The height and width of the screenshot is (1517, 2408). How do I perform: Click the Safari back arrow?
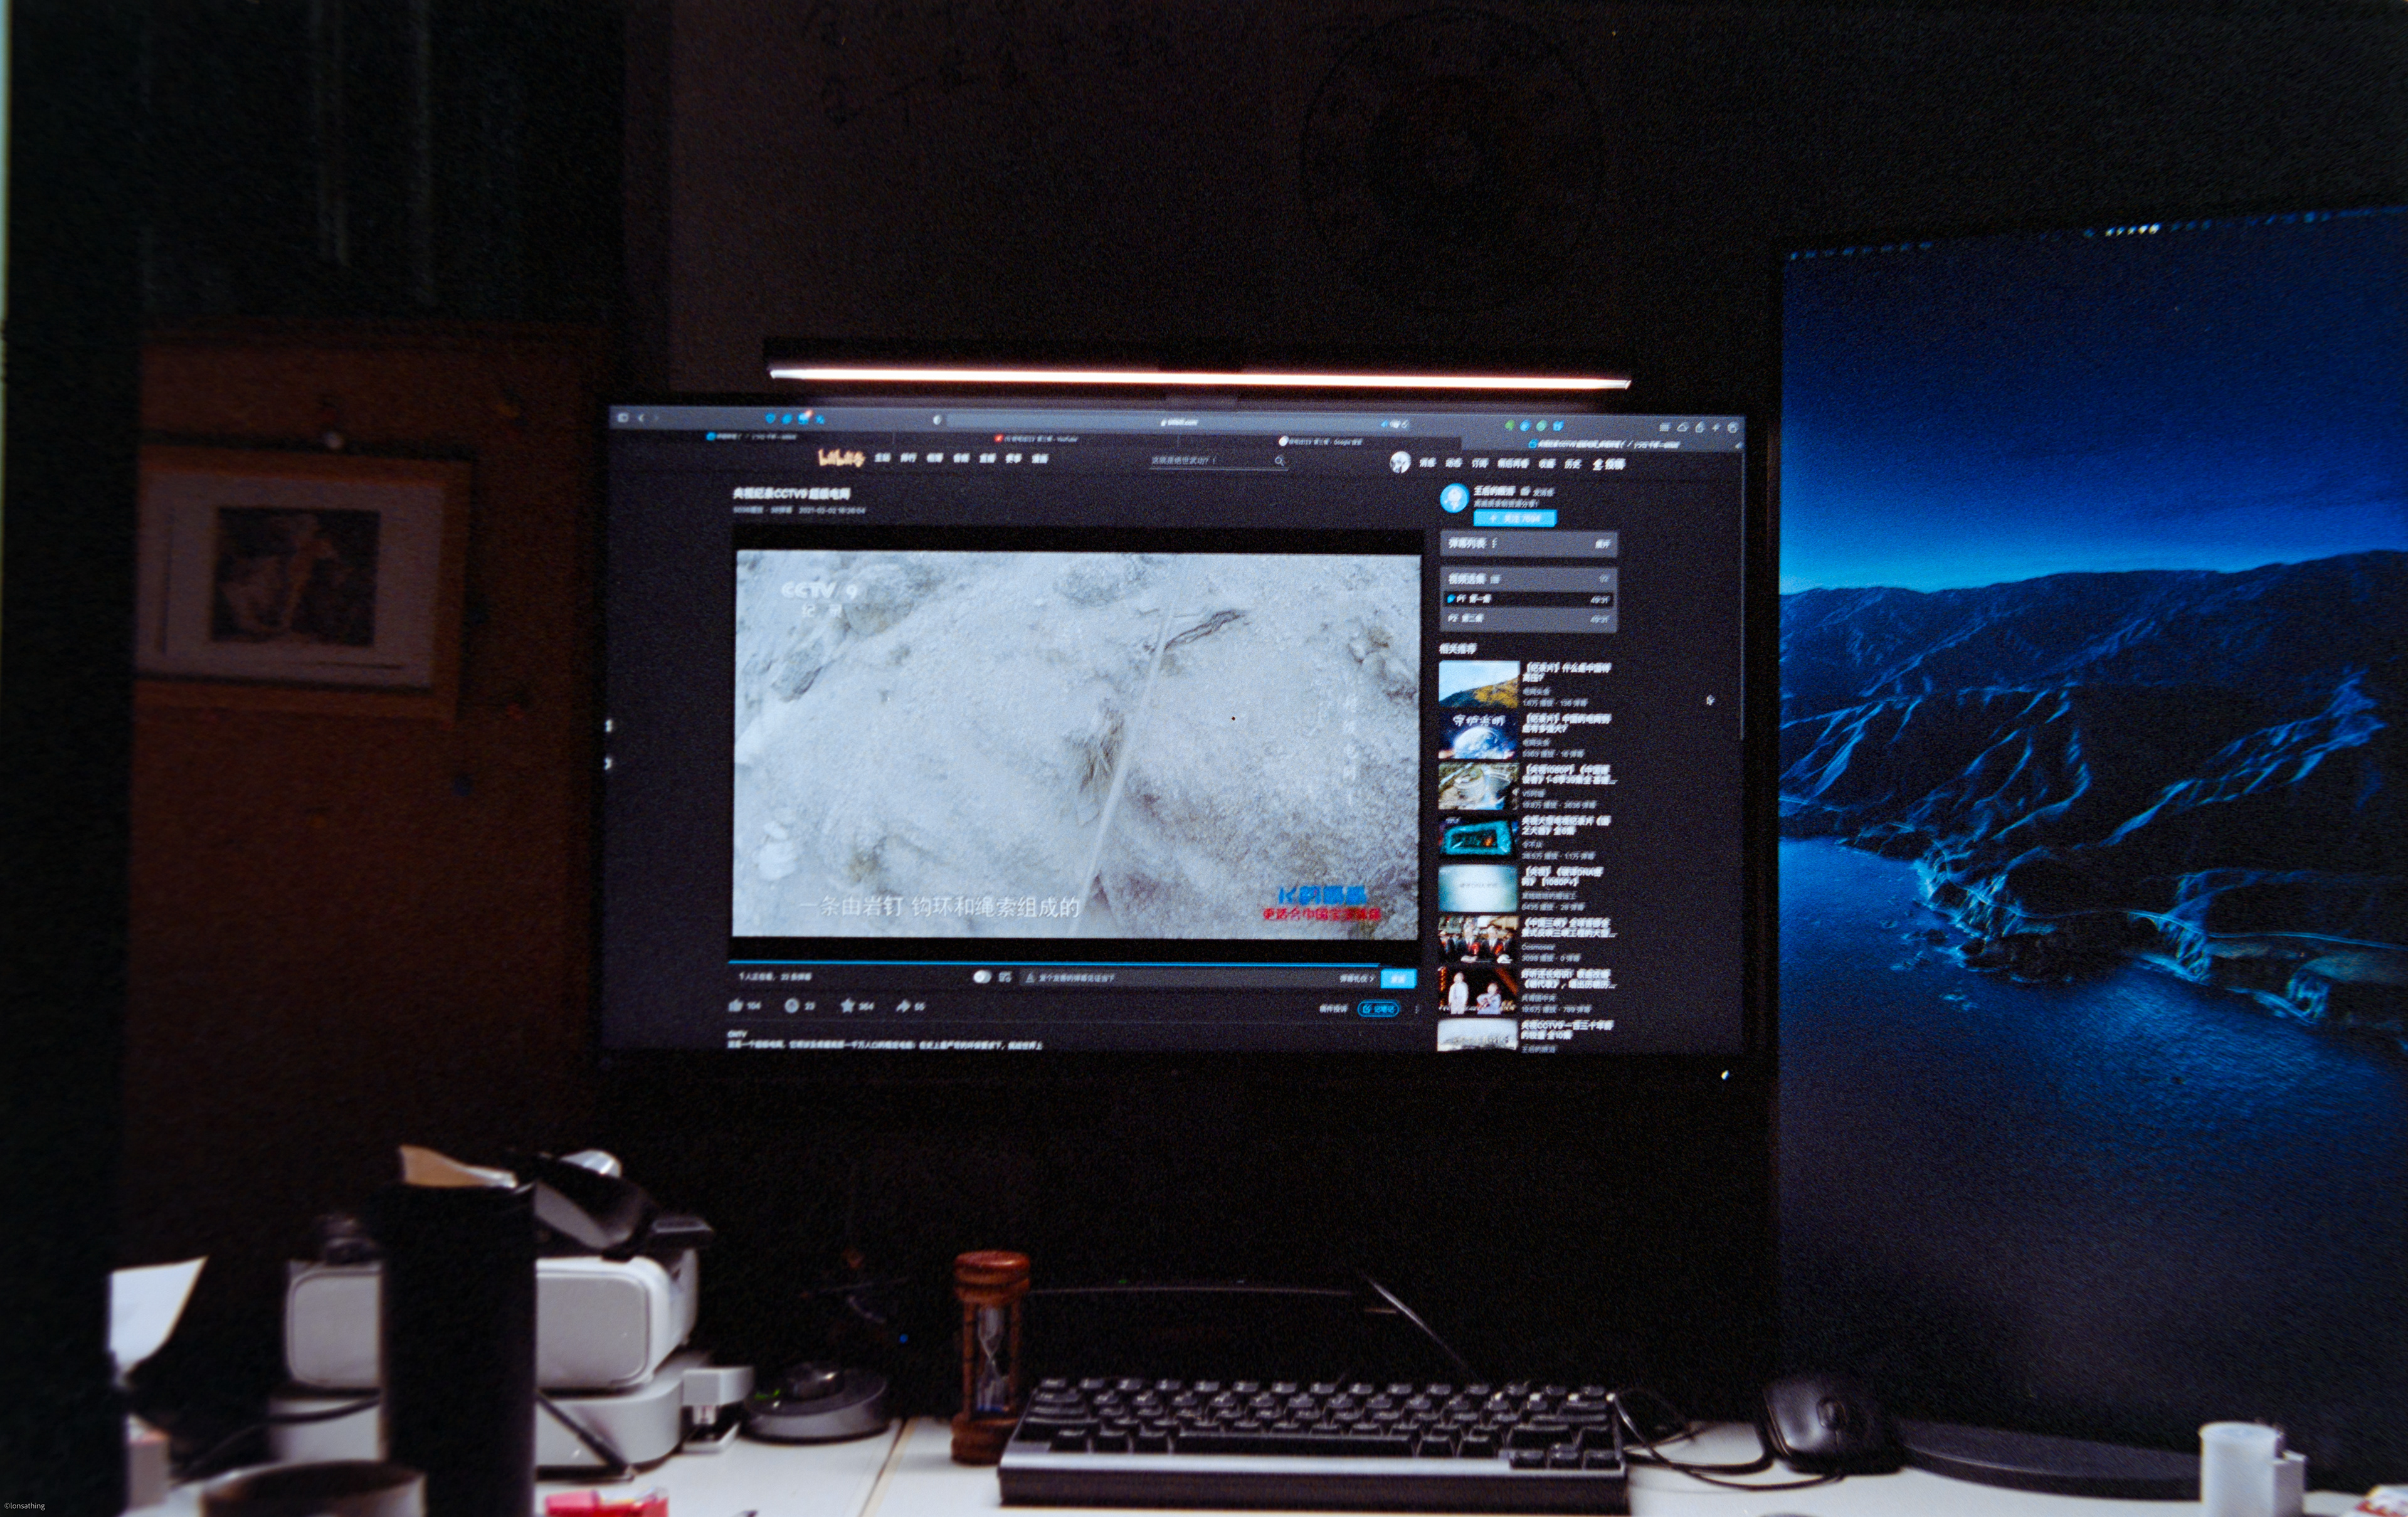[642, 418]
